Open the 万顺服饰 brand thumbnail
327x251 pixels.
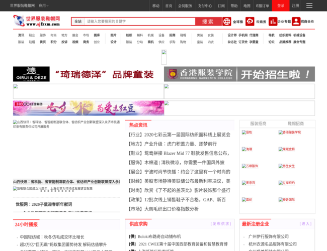(250, 166)
